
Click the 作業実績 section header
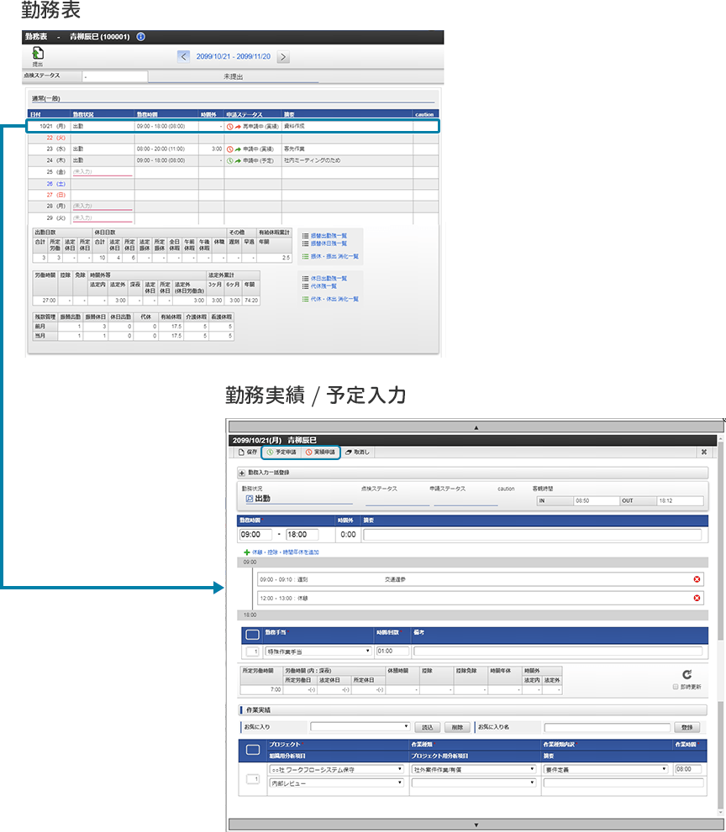pyautogui.click(x=474, y=710)
